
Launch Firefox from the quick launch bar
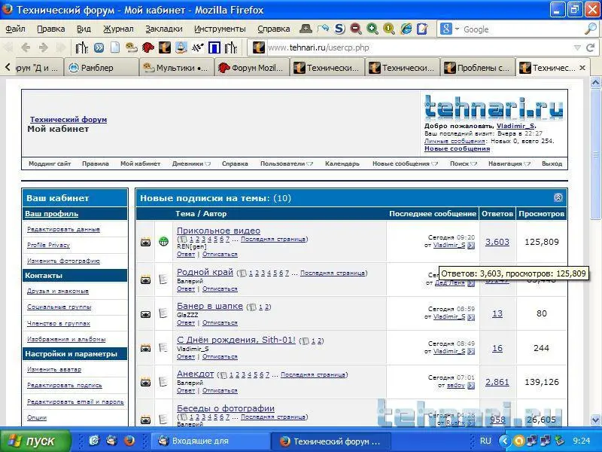click(129, 441)
